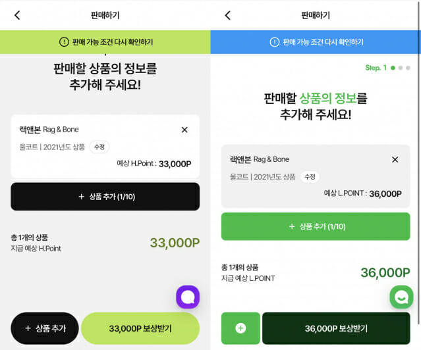This screenshot has height=350, width=421.
Task: Go back using the left screen's back arrow
Action: (17, 15)
